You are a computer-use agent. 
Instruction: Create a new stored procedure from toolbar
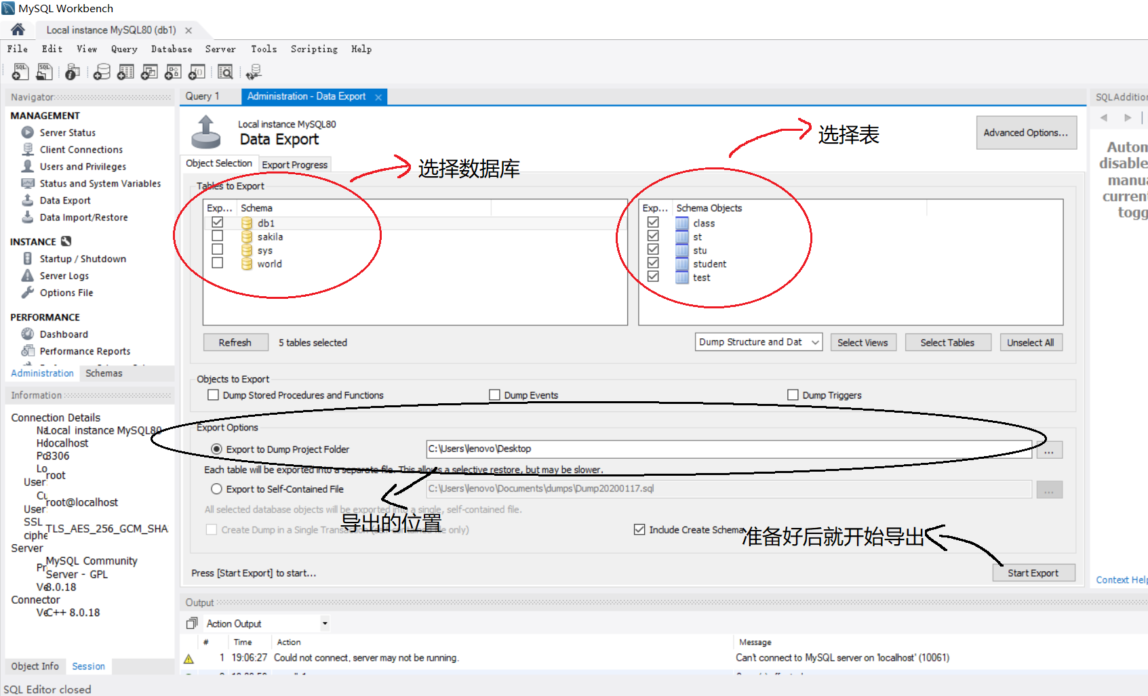[x=173, y=71]
